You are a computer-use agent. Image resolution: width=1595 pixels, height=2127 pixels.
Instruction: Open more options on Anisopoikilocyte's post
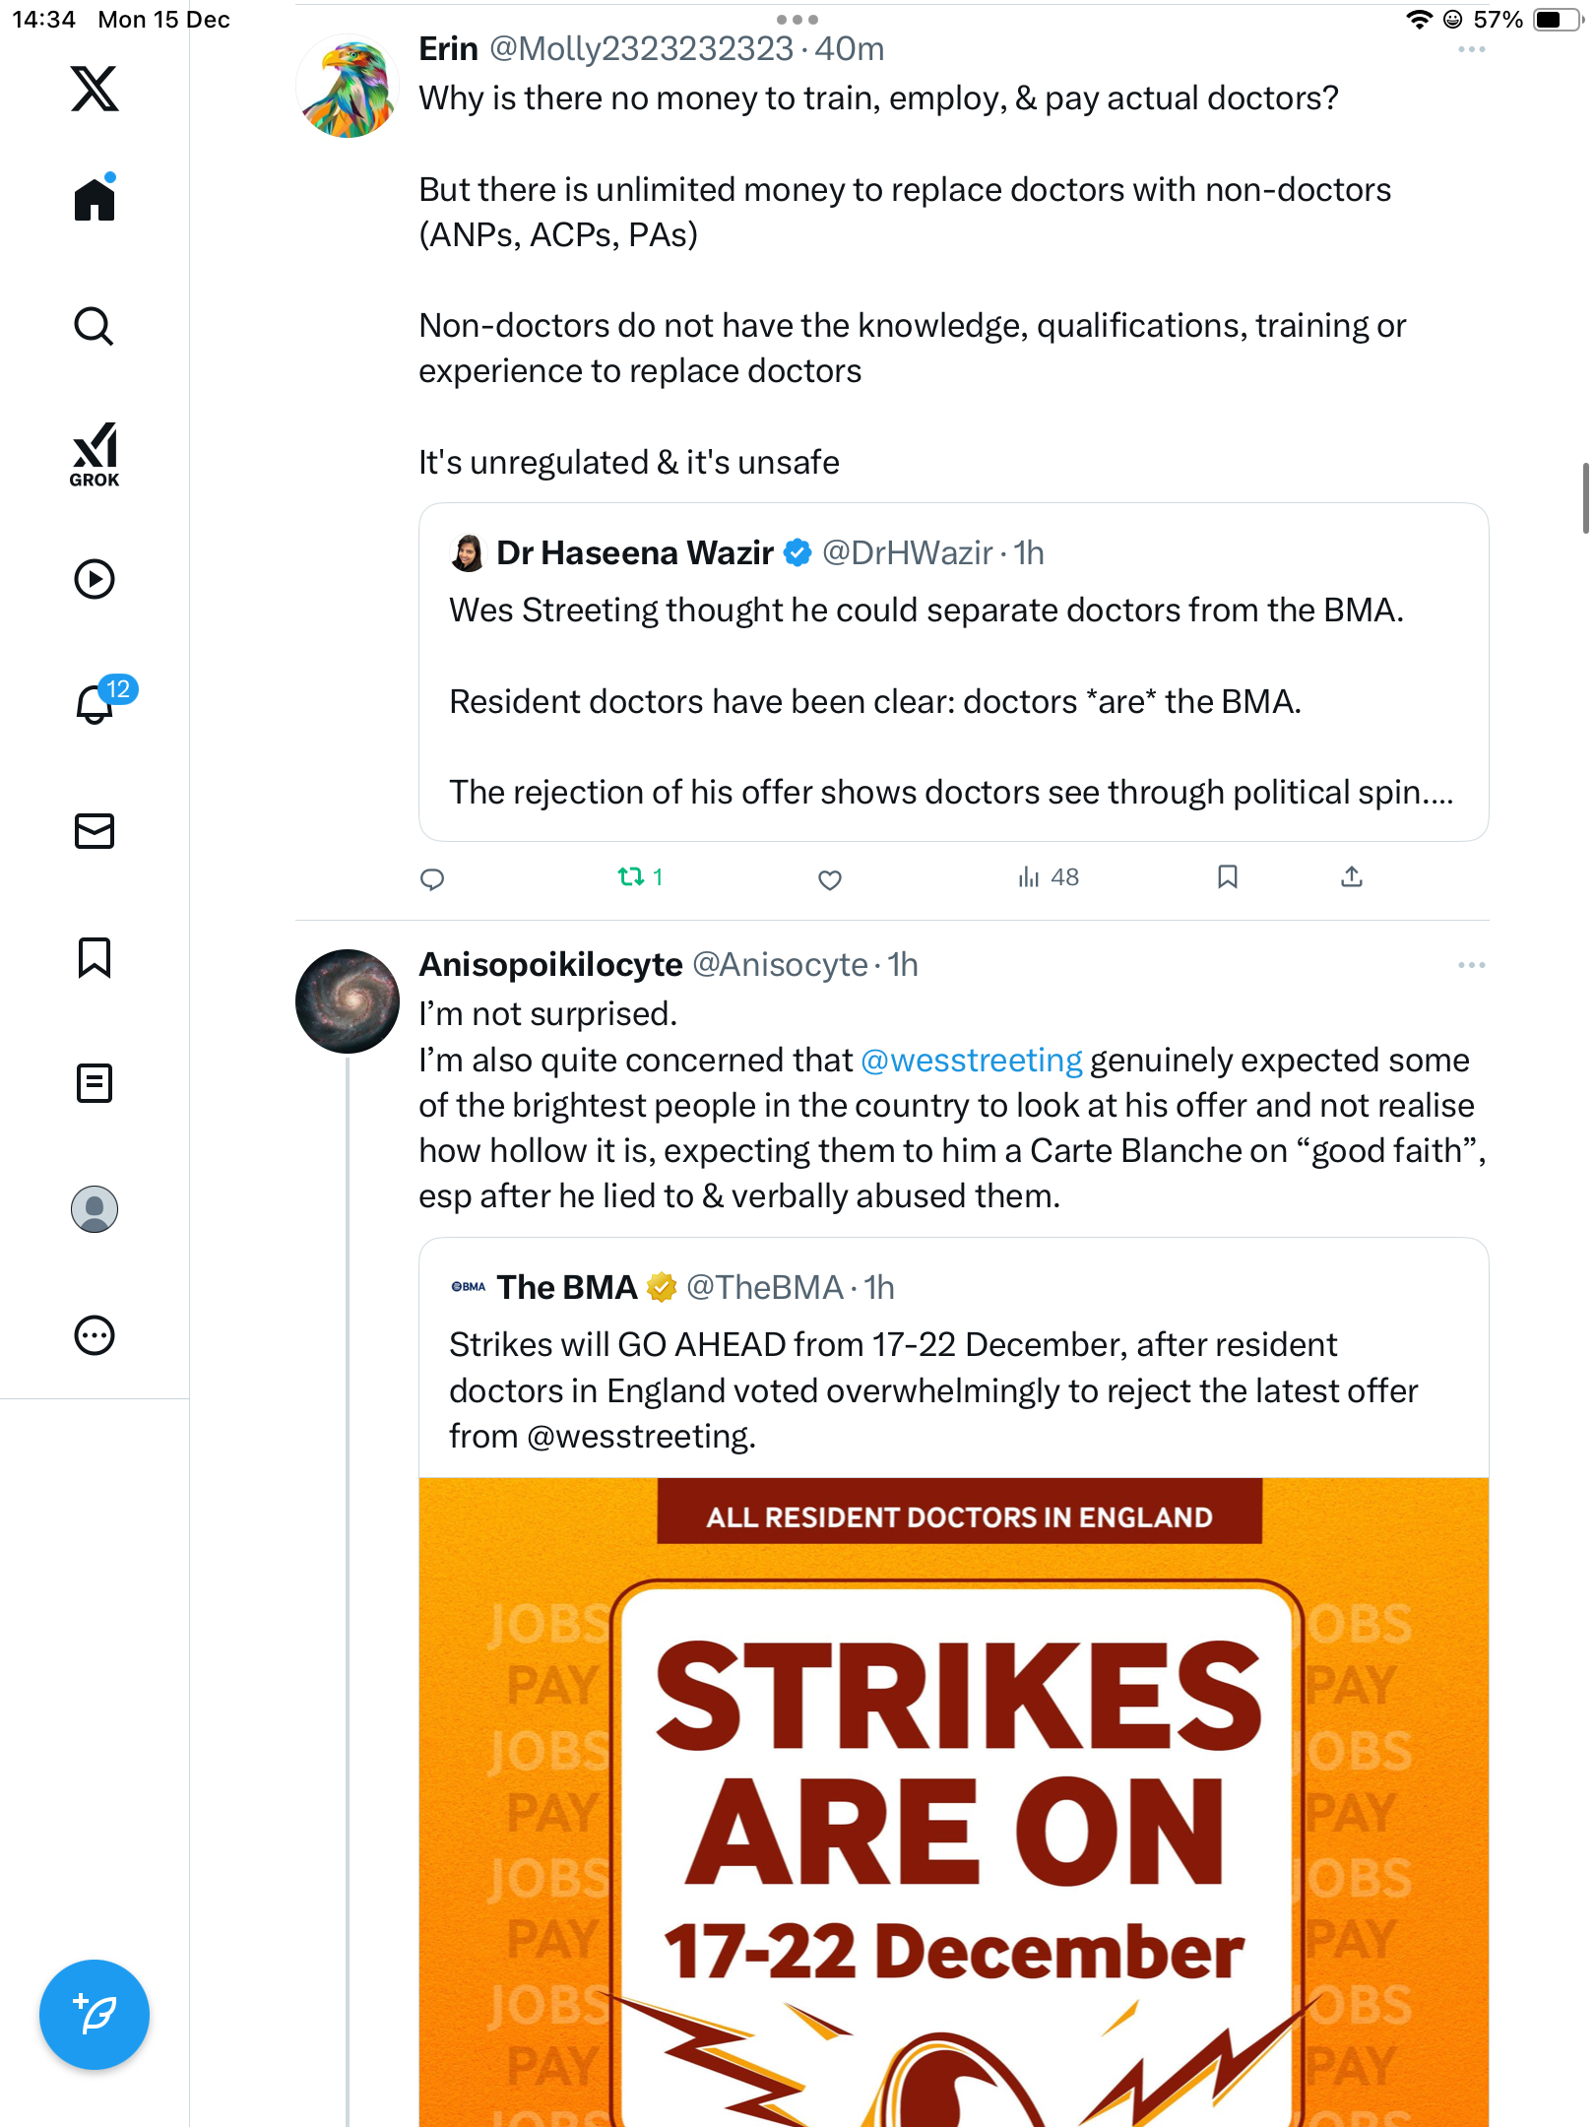click(x=1471, y=965)
